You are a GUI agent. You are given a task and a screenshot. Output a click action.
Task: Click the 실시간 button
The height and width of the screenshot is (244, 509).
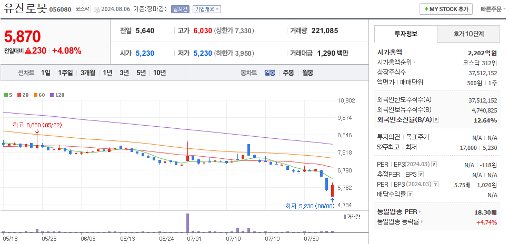tap(180, 9)
